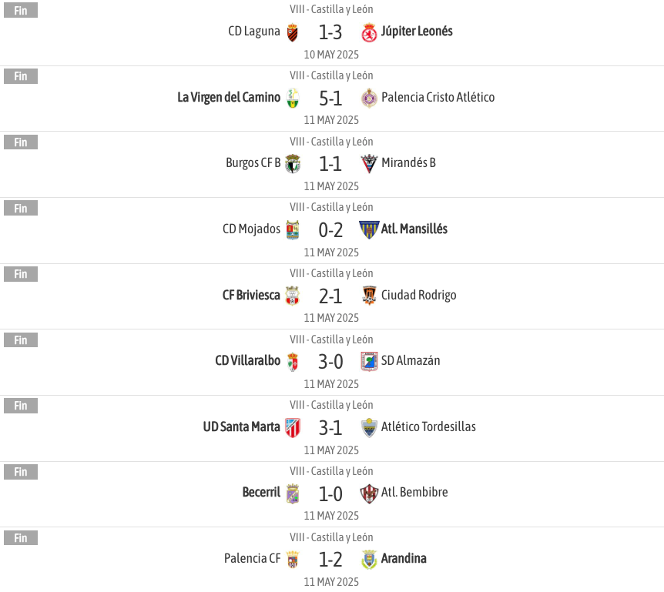Click the CD Laguna team crest
This screenshot has height=592, width=664.
tap(292, 32)
